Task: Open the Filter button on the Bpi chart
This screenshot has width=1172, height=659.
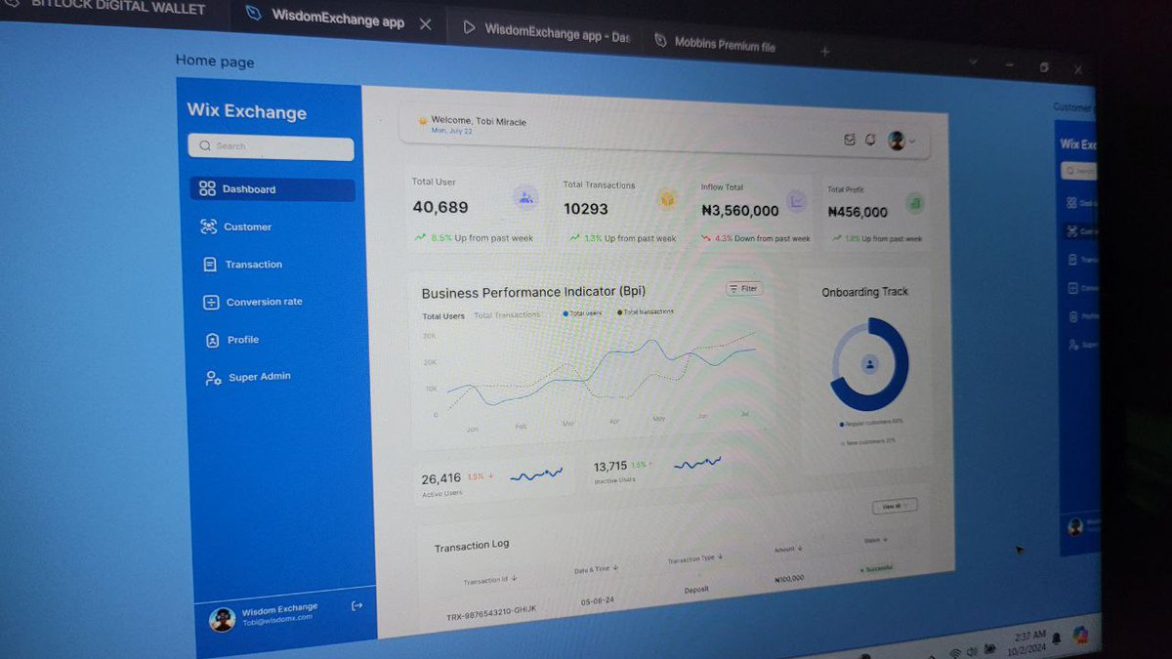Action: click(744, 289)
